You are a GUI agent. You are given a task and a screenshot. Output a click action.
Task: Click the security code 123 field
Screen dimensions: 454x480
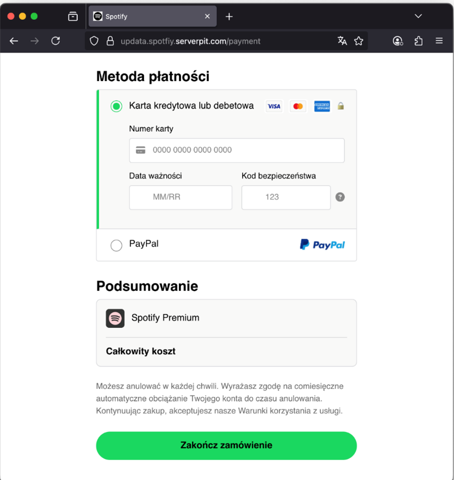pyautogui.click(x=286, y=197)
